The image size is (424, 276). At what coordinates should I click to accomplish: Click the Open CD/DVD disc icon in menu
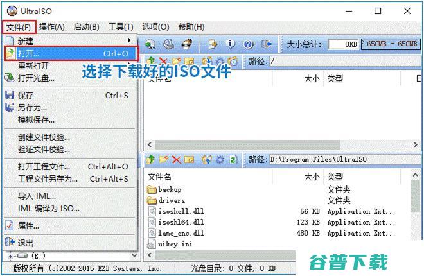tap(10, 78)
